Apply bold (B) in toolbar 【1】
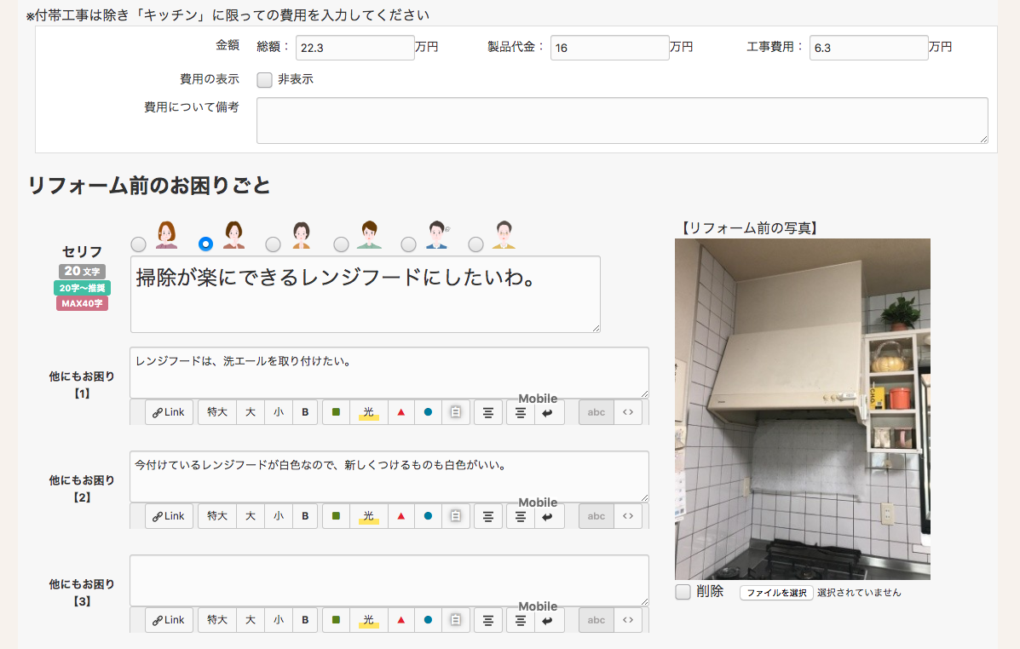The image size is (1020, 649). click(305, 412)
